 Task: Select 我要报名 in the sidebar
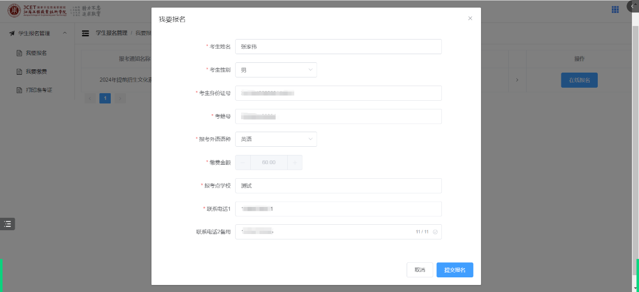[x=36, y=53]
